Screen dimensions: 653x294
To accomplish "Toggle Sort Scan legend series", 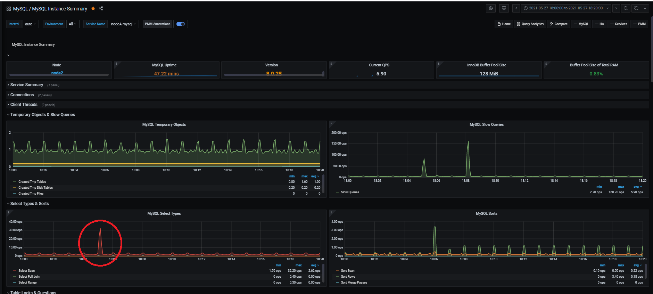I will pos(348,271).
